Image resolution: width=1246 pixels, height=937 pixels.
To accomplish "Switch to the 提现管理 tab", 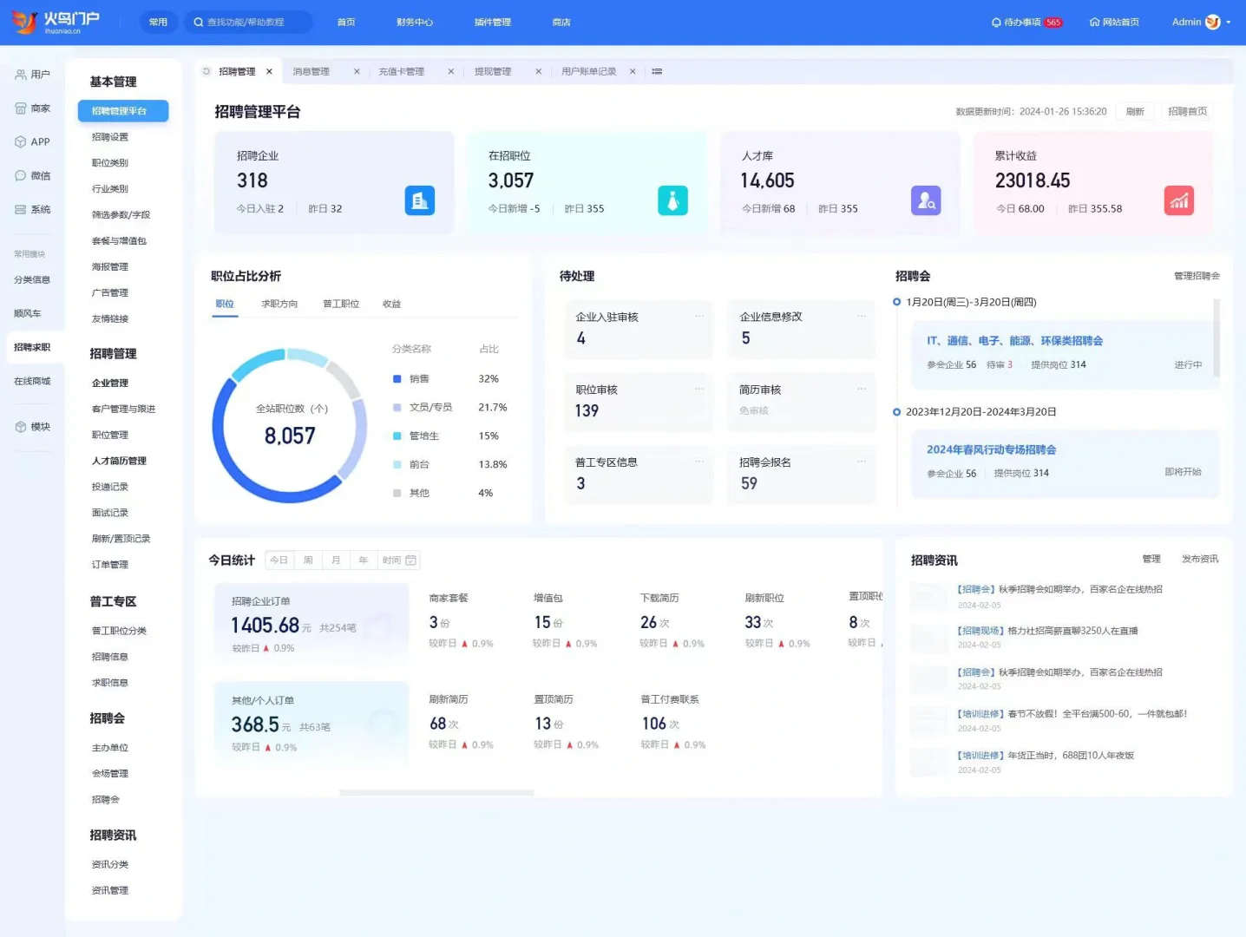I will click(x=493, y=71).
